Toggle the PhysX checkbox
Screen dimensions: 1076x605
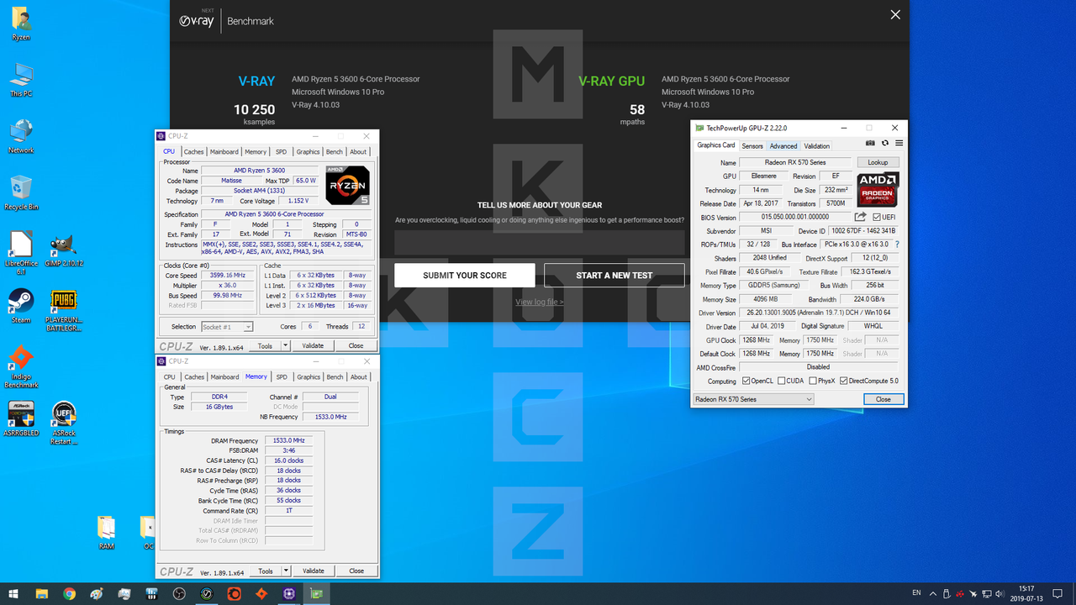[812, 381]
